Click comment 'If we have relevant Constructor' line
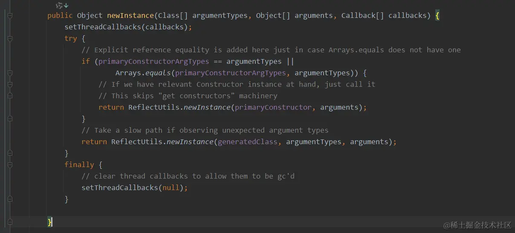The width and height of the screenshot is (515, 233). click(x=237, y=84)
